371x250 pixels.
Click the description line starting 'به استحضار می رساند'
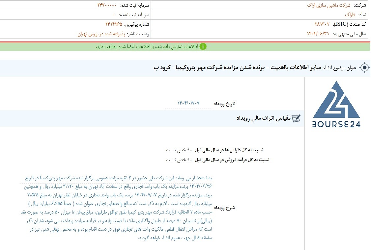tap(119, 178)
